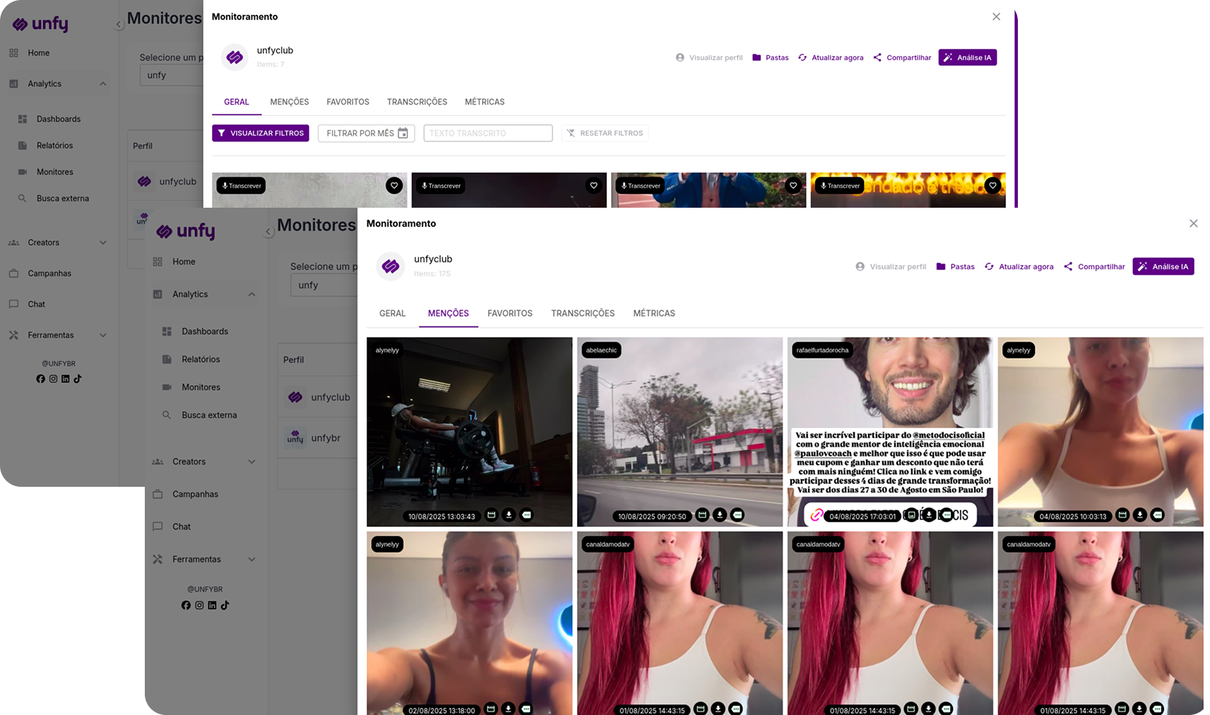
Task: Switch to Métricas tab in front window
Action: [x=654, y=313]
